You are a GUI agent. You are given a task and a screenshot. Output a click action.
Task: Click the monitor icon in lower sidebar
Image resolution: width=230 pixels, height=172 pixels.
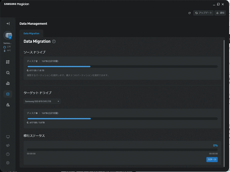coord(8,137)
